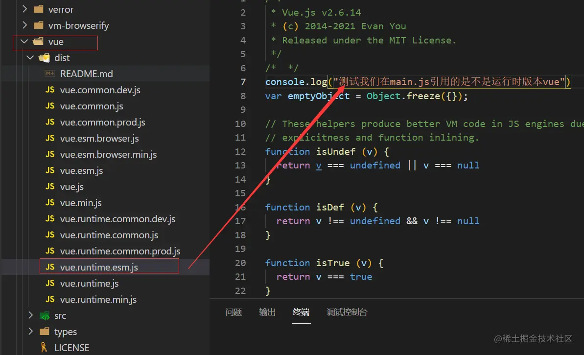Click the dist folder icon
This screenshot has width=584, height=355.
tap(45, 58)
